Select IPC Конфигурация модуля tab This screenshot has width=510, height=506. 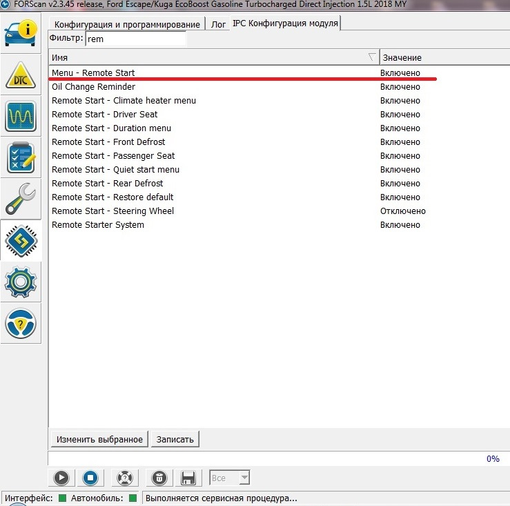(285, 23)
